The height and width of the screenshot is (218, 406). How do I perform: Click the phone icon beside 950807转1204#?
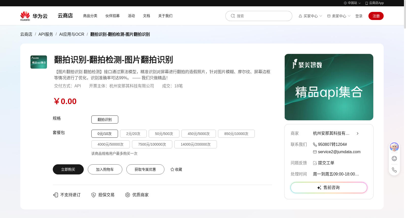click(315, 145)
